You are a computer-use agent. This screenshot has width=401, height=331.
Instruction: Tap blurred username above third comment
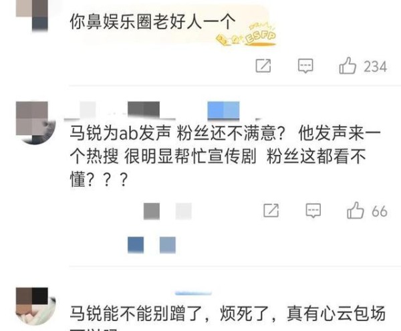(x=193, y=293)
